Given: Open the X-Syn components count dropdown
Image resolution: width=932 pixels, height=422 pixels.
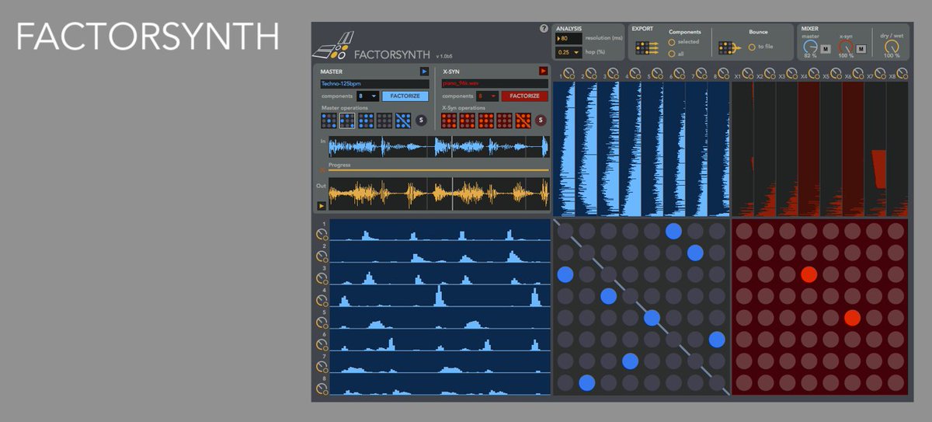Looking at the screenshot, I should point(488,96).
